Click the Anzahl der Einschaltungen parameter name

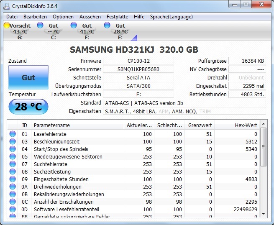[64, 202]
